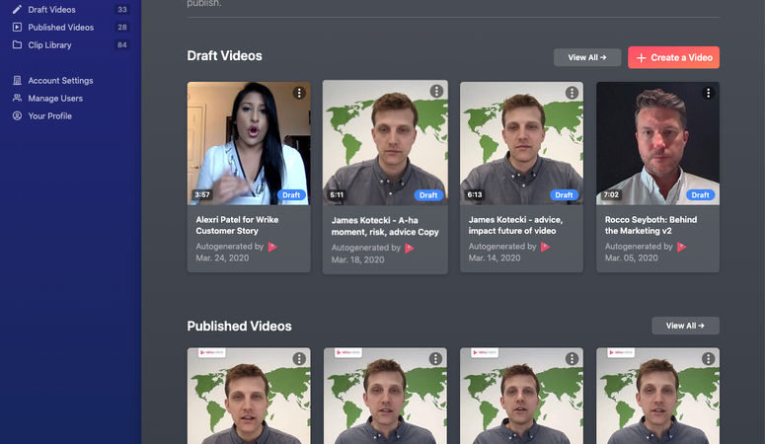Click the person icon beside Your Profile

click(17, 116)
